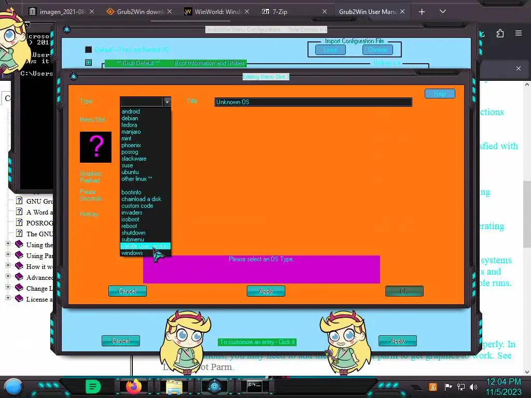The width and height of the screenshot is (531, 398).
Task: Open the Windows Start orb
Action: pos(13,387)
